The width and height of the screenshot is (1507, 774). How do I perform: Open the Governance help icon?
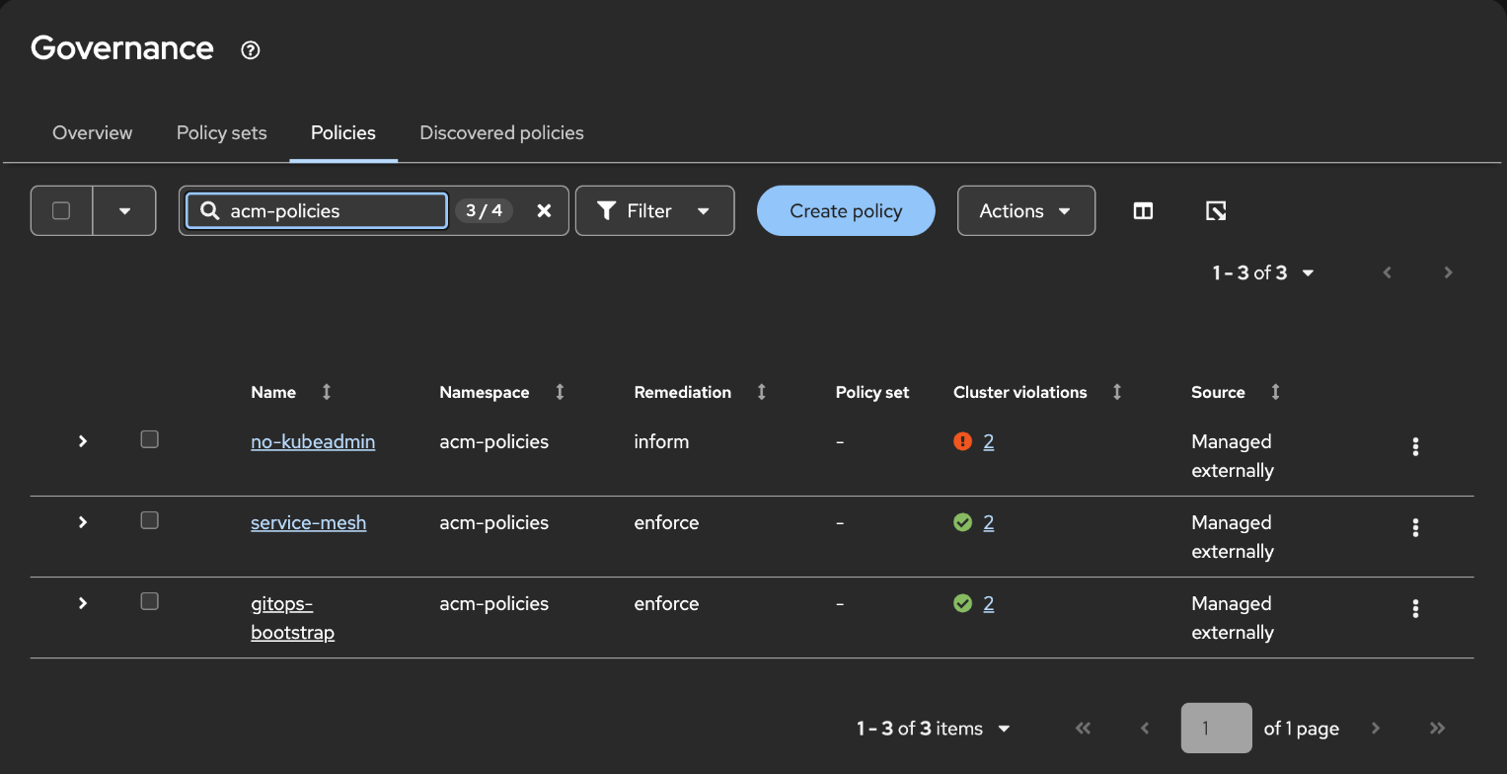click(x=251, y=49)
